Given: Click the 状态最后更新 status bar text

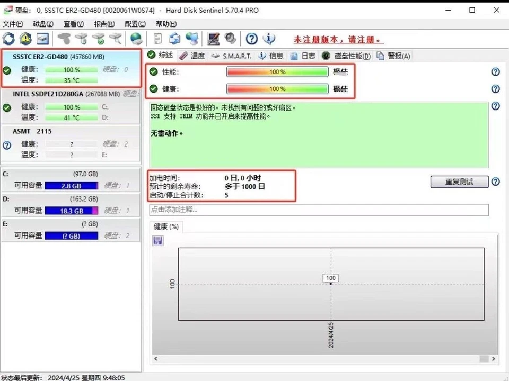Looking at the screenshot, I should [x=63, y=377].
